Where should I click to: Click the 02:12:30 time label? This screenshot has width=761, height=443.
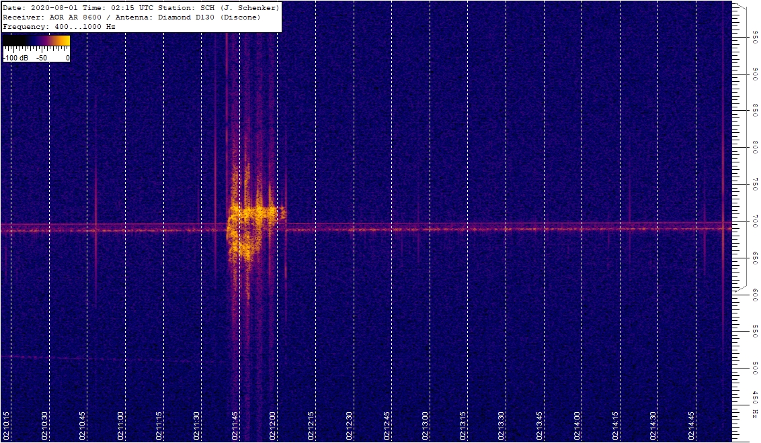click(350, 426)
